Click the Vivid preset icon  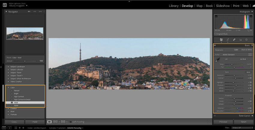[x=12, y=102]
